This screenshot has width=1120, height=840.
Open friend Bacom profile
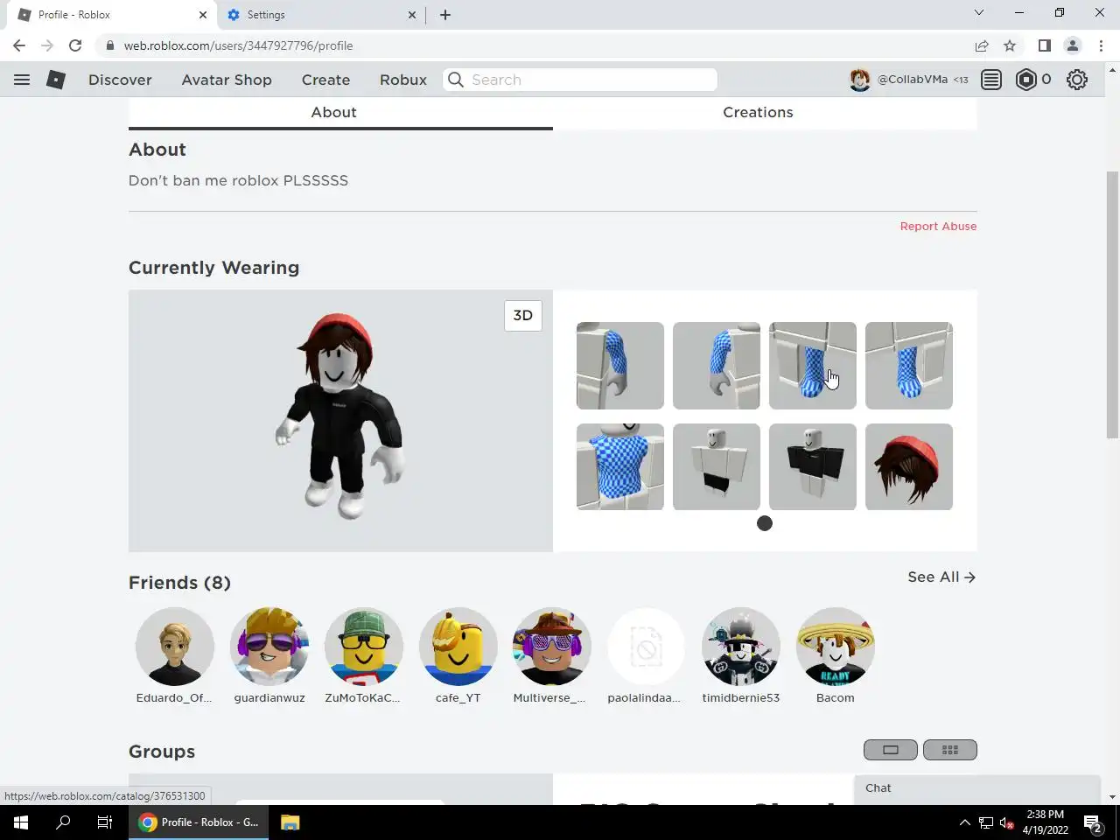(x=836, y=647)
